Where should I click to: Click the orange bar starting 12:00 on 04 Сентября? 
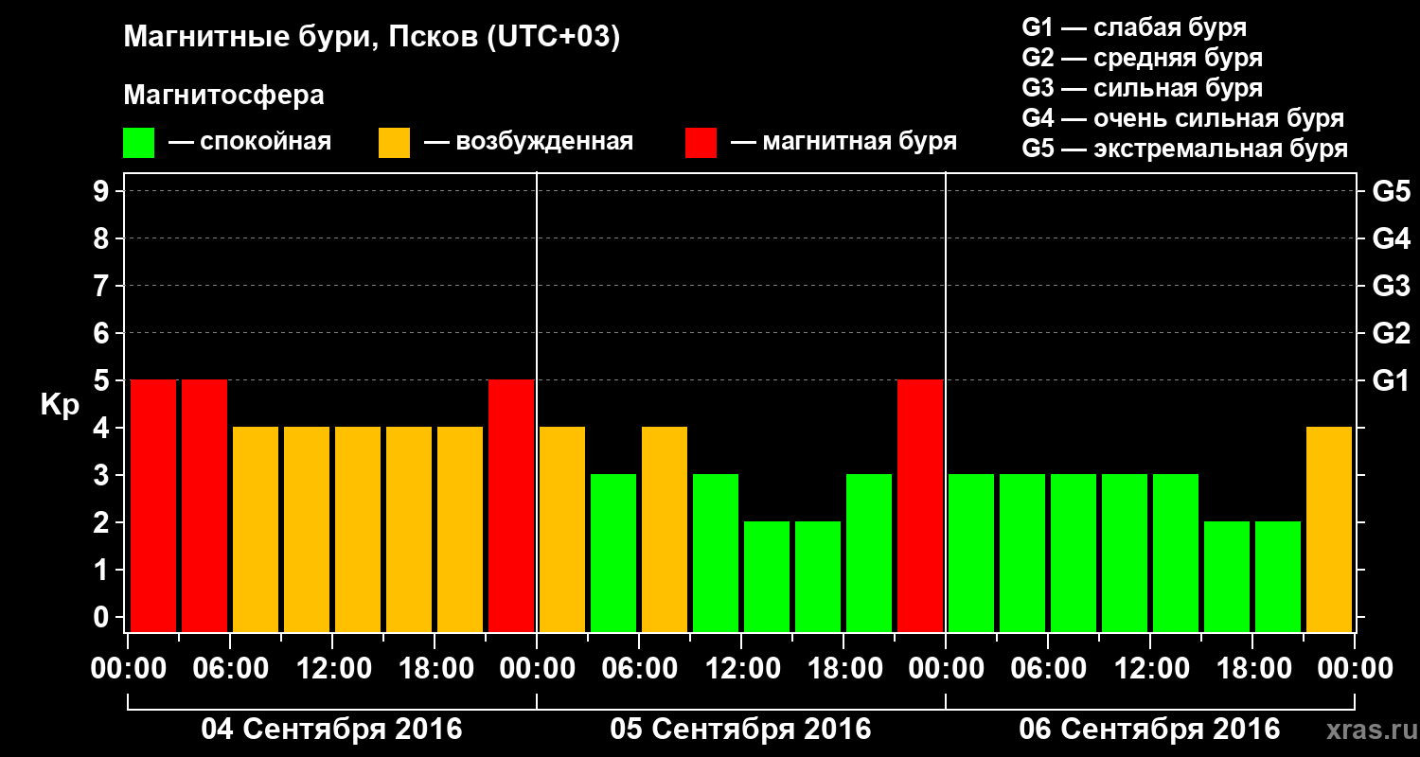click(358, 529)
